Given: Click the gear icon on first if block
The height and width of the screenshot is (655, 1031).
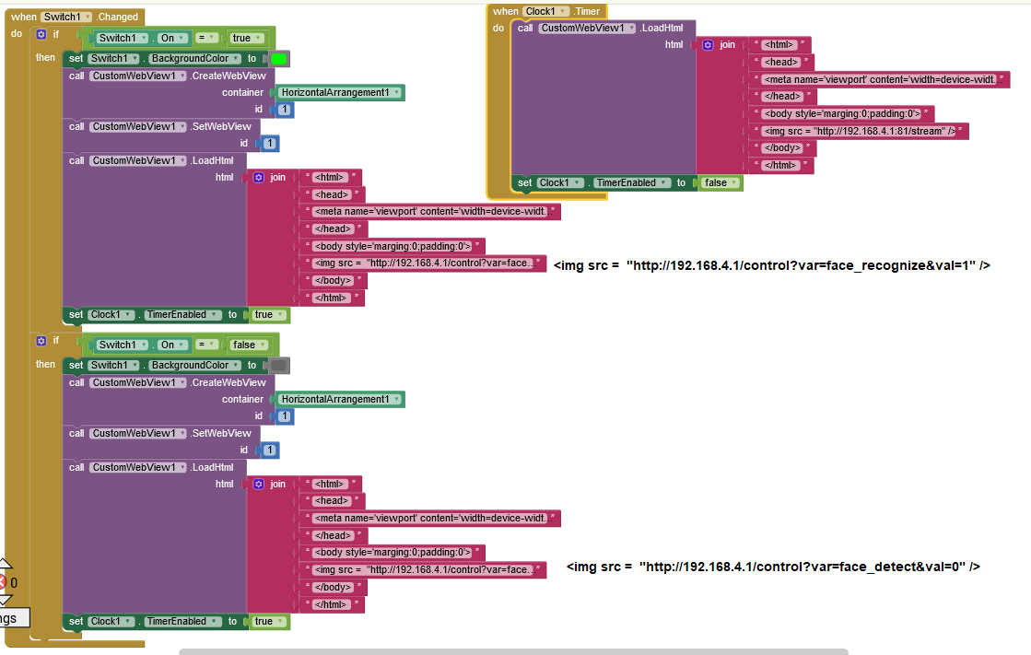Looking at the screenshot, I should (41, 34).
